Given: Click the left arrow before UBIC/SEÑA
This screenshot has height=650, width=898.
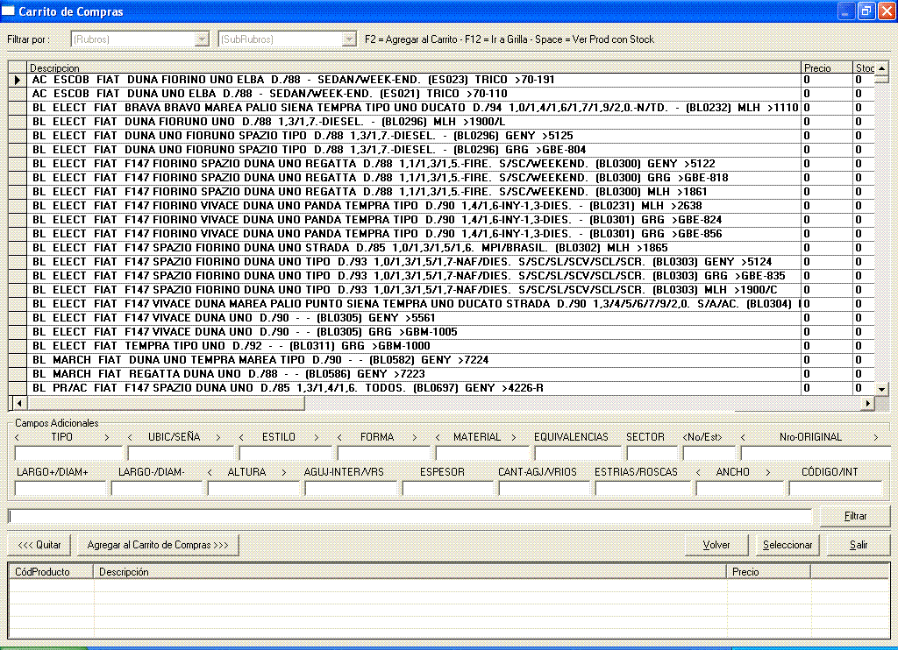Looking at the screenshot, I should coord(130,437).
